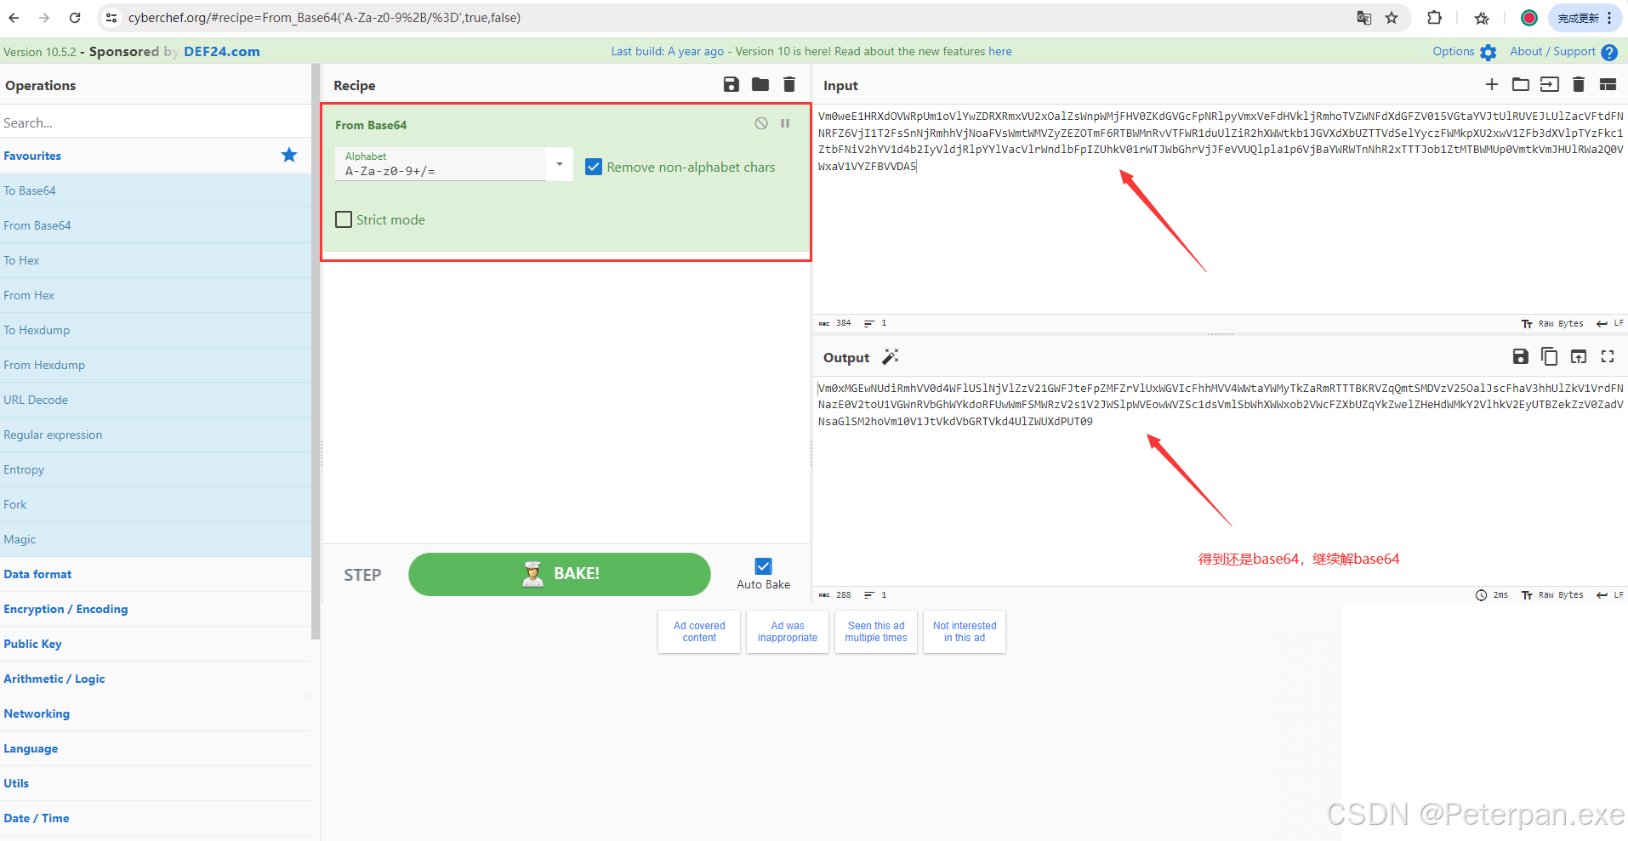Click the operations Search field

coord(155,122)
